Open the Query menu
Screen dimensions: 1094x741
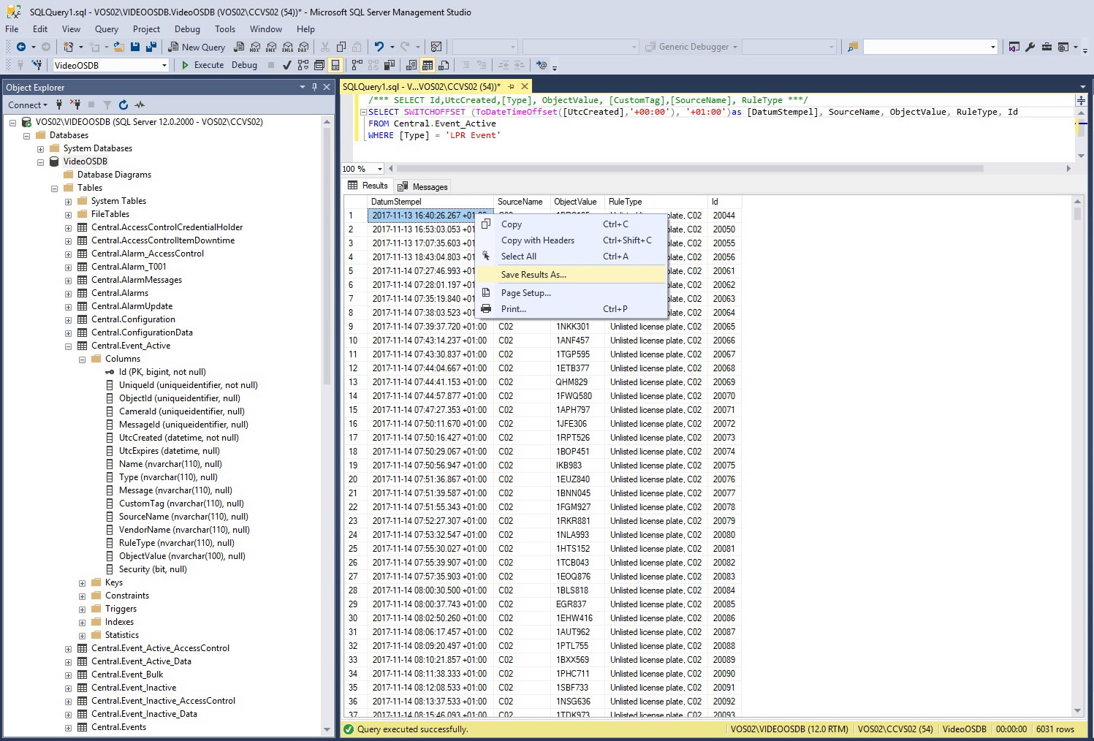[x=106, y=29]
